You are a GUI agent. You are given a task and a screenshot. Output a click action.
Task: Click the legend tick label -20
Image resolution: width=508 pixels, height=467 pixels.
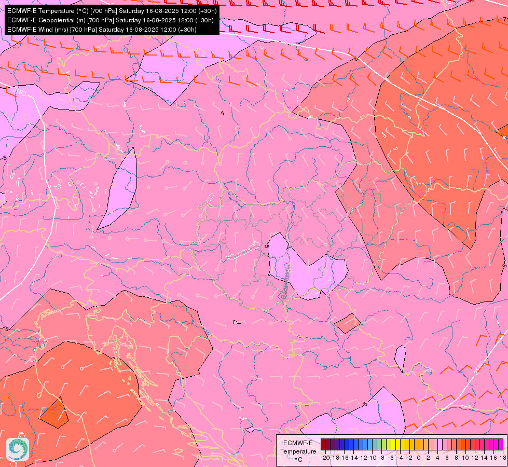[325, 458]
